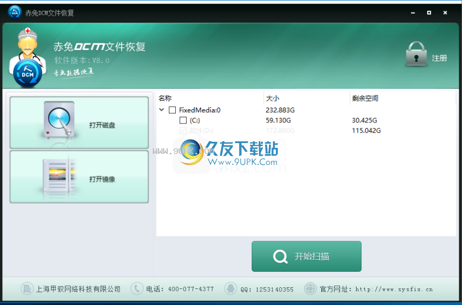Maximize the application window
The image size is (462, 305).
pyautogui.click(x=429, y=13)
